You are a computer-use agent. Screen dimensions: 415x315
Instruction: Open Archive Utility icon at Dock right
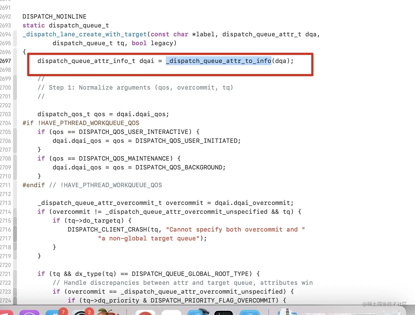pyautogui.click(x=287, y=312)
